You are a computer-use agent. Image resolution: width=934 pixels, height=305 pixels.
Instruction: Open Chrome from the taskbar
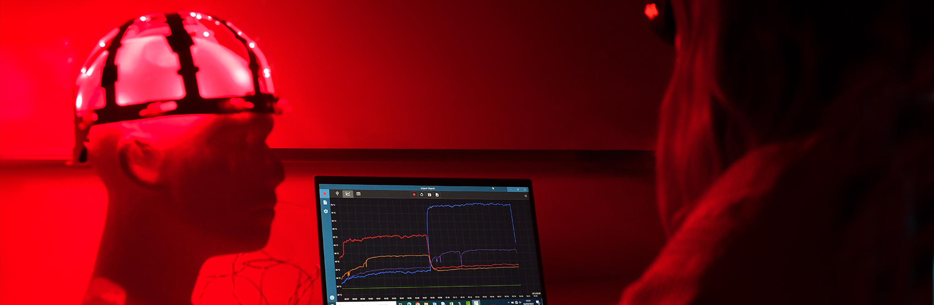[x=418, y=304]
